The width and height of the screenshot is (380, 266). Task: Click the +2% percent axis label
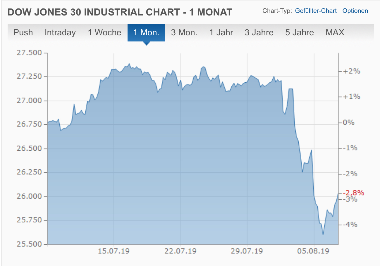click(353, 71)
